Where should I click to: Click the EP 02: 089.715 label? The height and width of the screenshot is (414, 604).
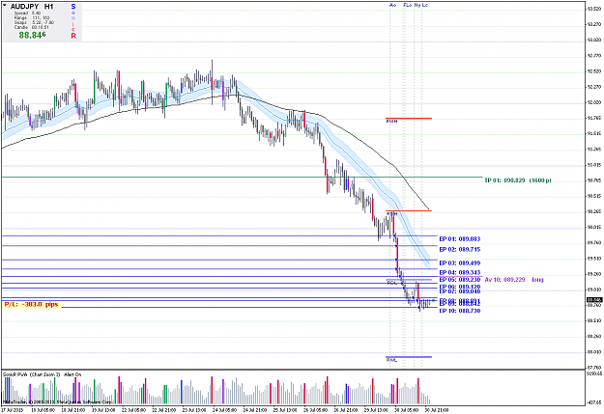(460, 249)
